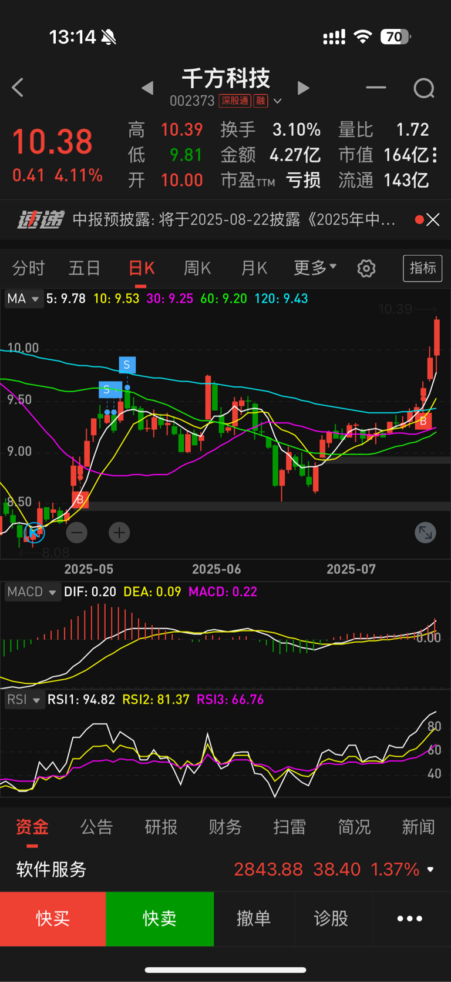Tap the 换手 3.10% value
This screenshot has width=451, height=982.
(x=297, y=129)
